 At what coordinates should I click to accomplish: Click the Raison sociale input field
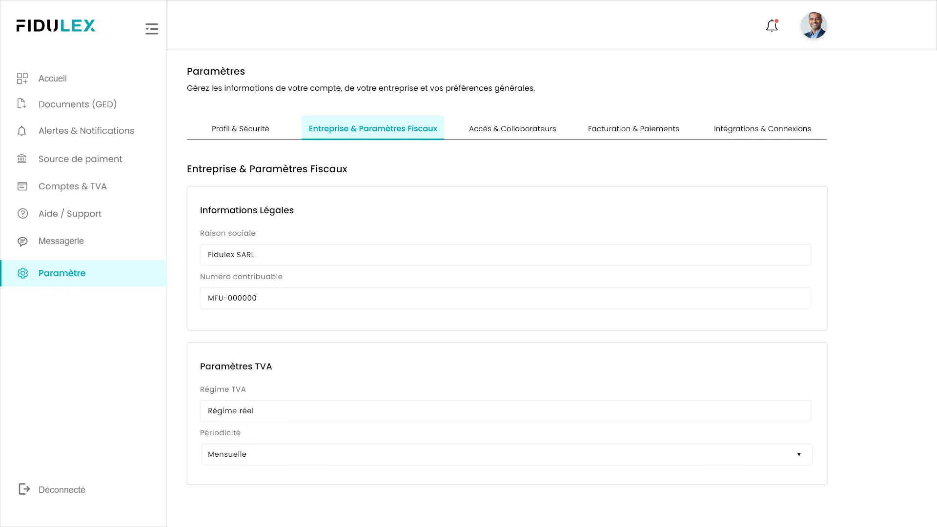click(505, 255)
